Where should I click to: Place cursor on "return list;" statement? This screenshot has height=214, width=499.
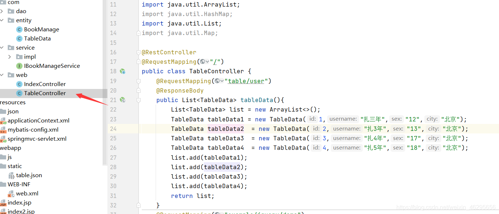click(x=193, y=196)
